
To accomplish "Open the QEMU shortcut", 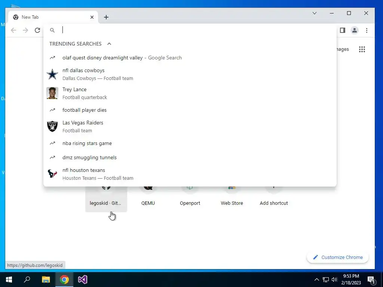I will point(148,199).
